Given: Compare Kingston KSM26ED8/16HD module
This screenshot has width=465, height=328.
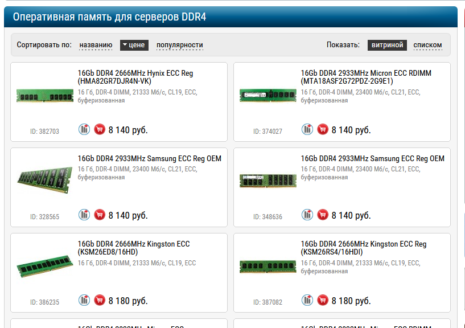Looking at the screenshot, I should (84, 301).
